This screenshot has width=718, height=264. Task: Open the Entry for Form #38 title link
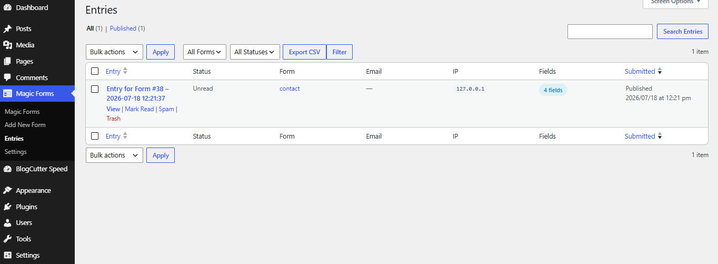[137, 93]
